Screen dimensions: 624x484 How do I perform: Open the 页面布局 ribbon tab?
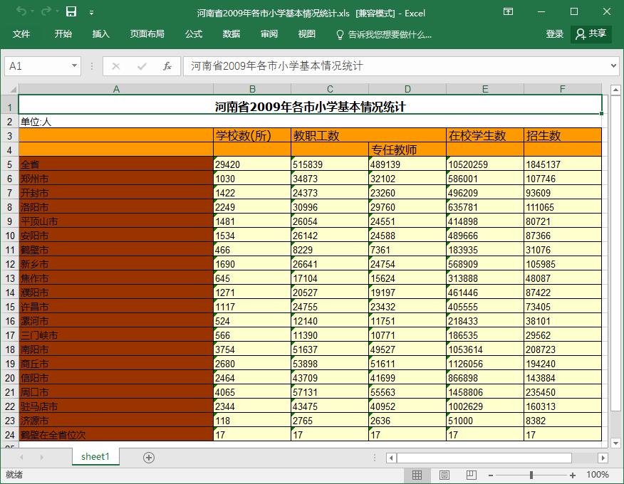point(147,34)
